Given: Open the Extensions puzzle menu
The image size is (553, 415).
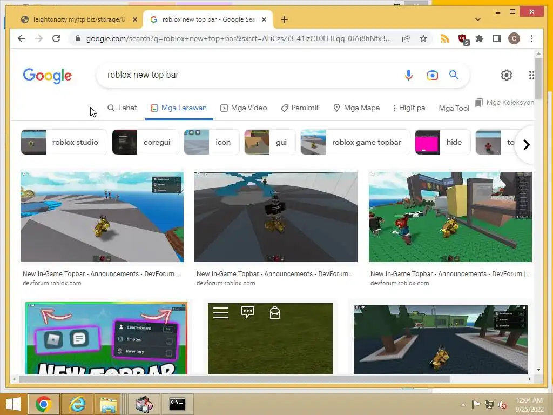Looking at the screenshot, I should tap(480, 38).
